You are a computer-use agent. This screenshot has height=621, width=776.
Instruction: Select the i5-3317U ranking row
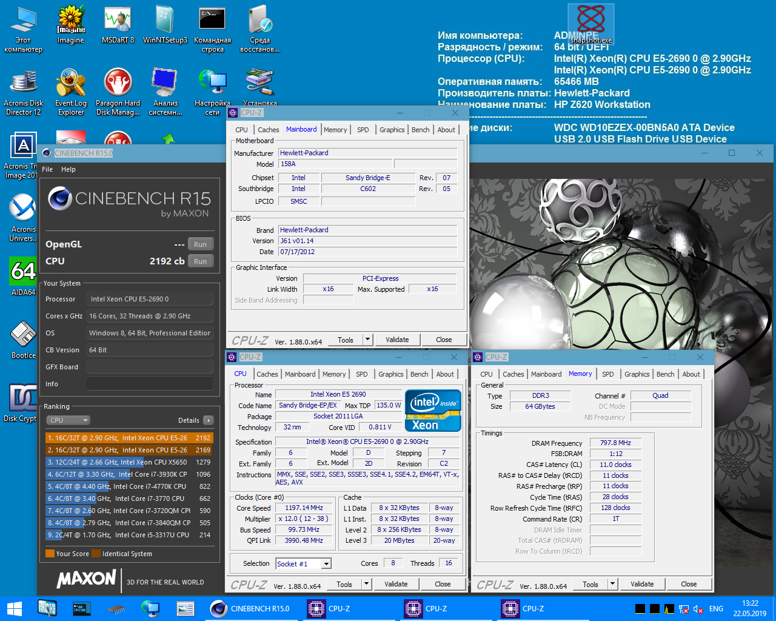point(129,535)
